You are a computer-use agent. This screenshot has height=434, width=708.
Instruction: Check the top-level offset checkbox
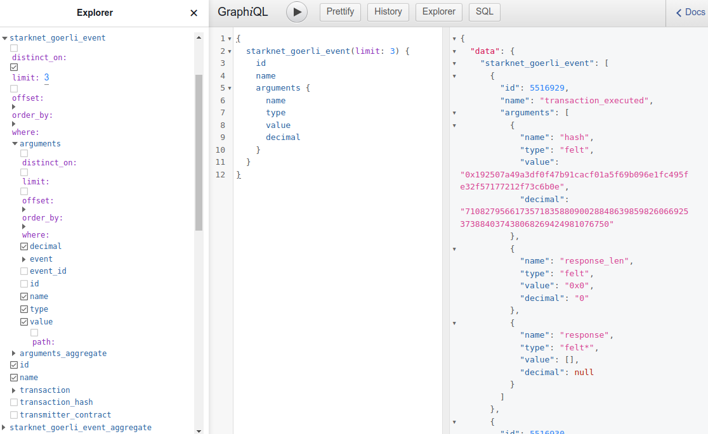click(x=14, y=89)
